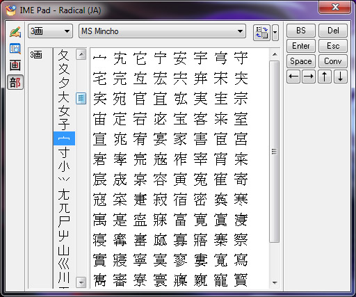Insert the character 宗
Image resolution: width=356 pixels, height=297 pixels.
(241, 99)
